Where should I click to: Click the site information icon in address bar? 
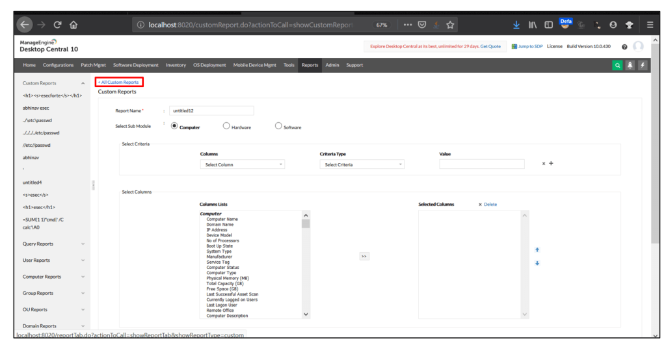point(140,25)
